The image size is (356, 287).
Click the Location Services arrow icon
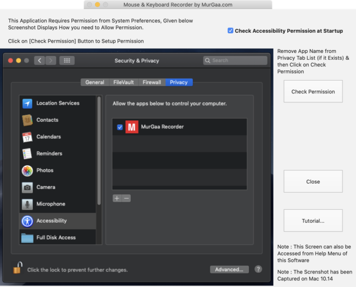coord(27,103)
